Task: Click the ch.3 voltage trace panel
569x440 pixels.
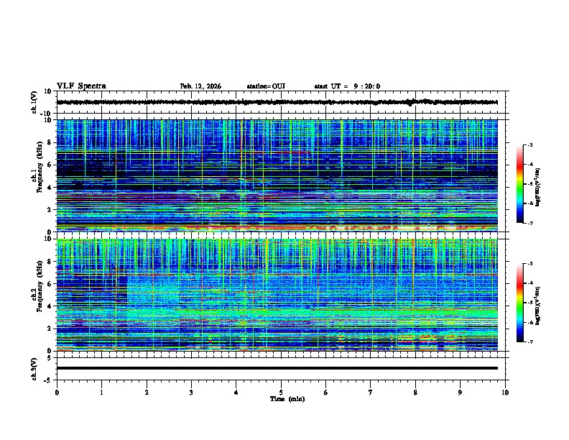Action: pyautogui.click(x=281, y=369)
